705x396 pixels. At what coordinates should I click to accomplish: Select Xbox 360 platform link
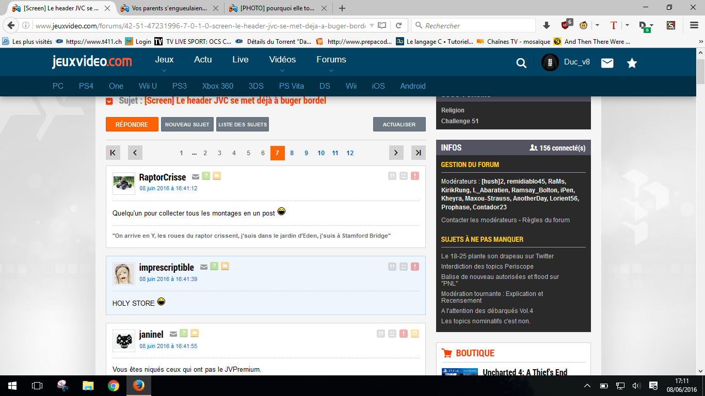coord(217,86)
